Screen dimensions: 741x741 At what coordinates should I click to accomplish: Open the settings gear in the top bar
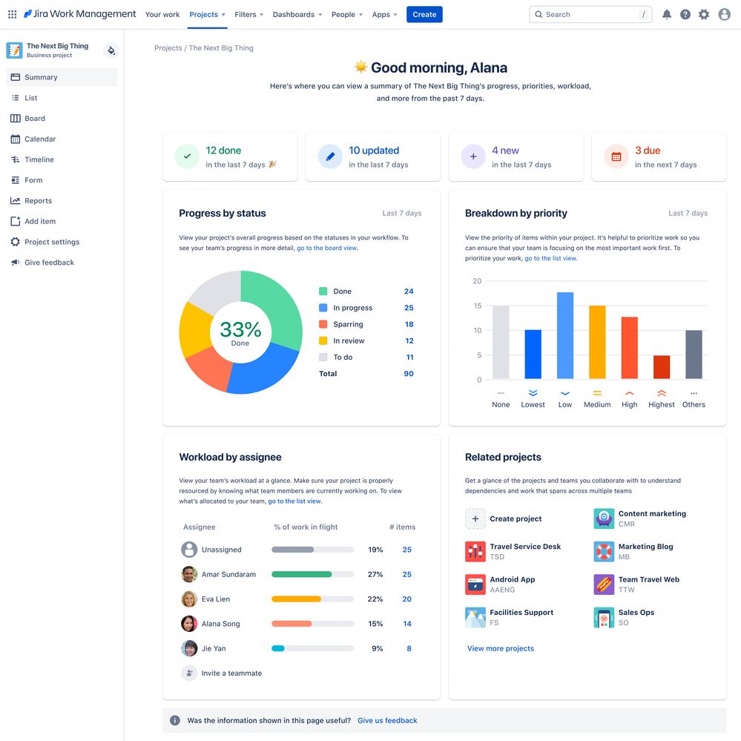coord(704,14)
